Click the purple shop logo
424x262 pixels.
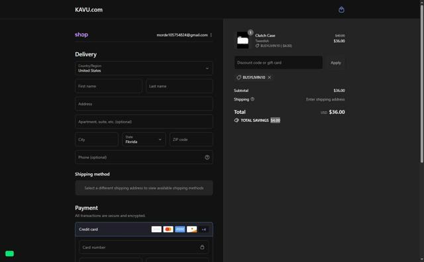[x=81, y=34]
